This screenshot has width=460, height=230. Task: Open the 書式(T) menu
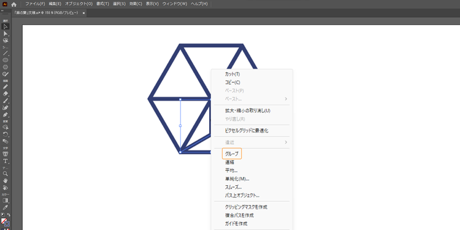(x=102, y=4)
